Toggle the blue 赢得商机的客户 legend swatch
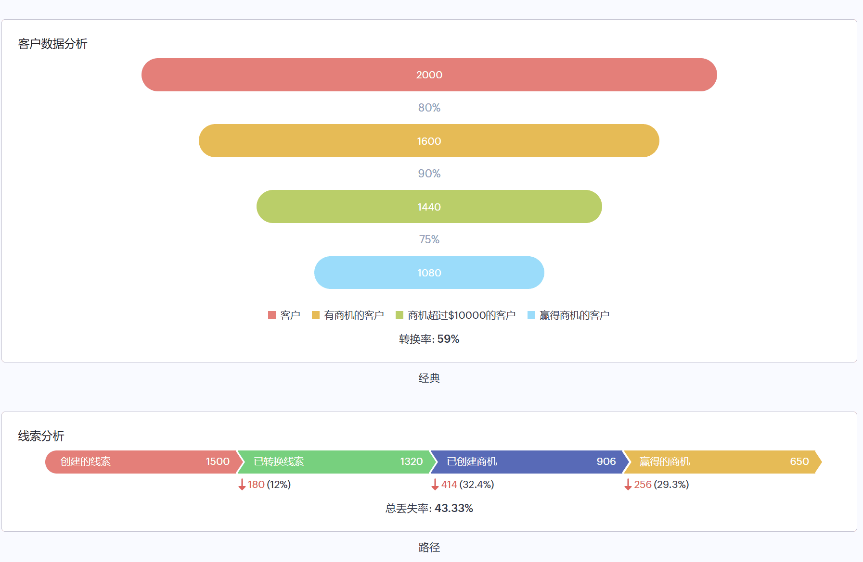 (531, 315)
